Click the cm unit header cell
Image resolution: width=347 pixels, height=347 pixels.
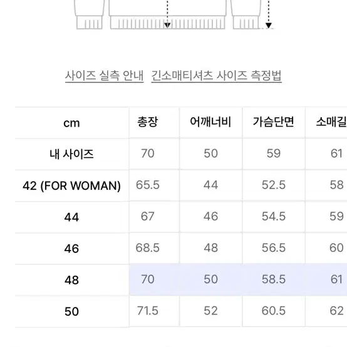(71, 123)
